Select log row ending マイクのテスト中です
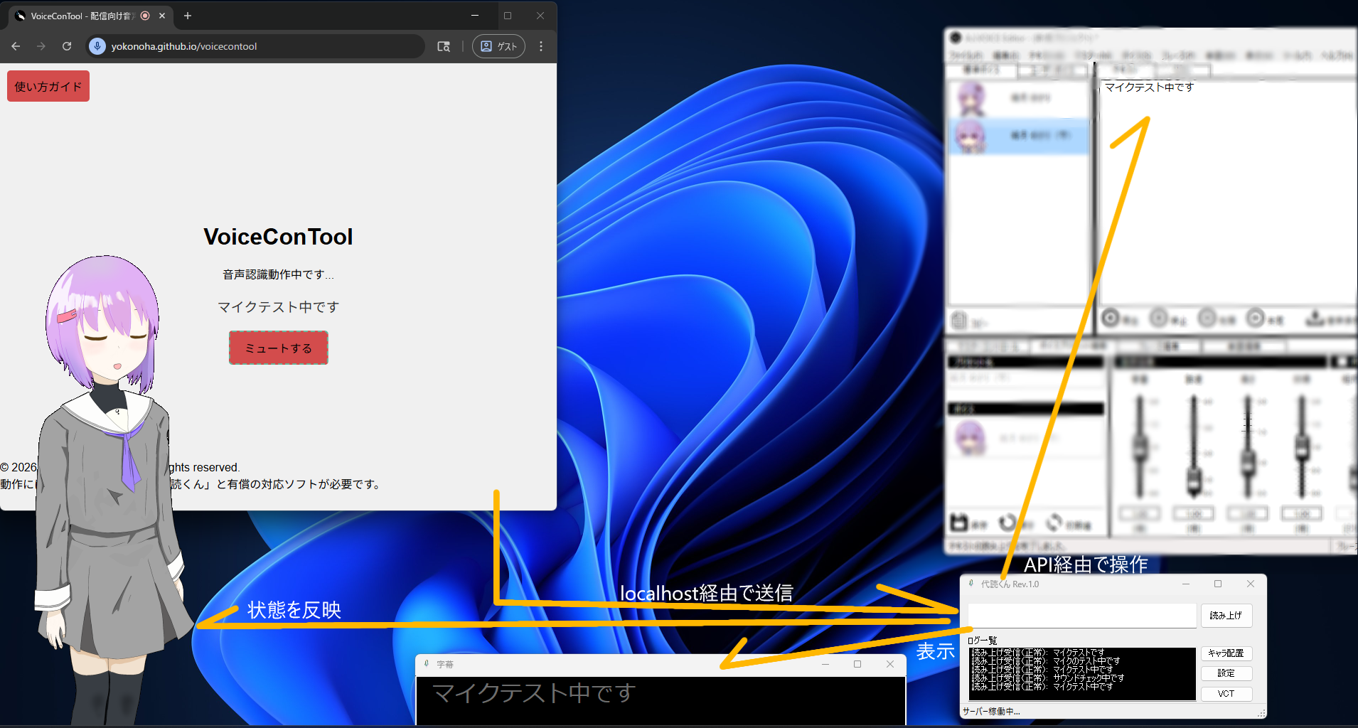Viewport: 1358px width, 728px height. coord(1046,660)
